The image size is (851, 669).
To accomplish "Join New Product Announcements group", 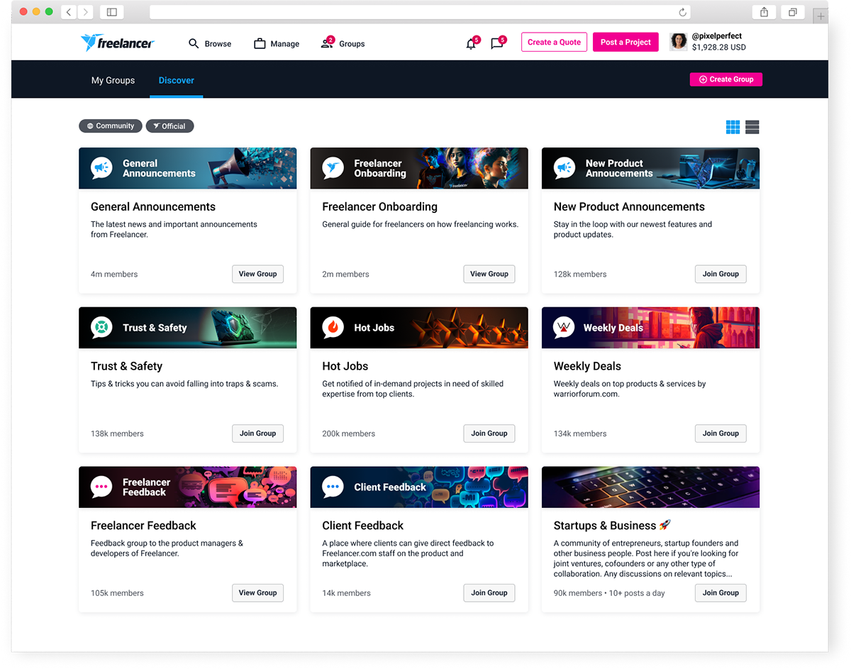I will tap(721, 274).
